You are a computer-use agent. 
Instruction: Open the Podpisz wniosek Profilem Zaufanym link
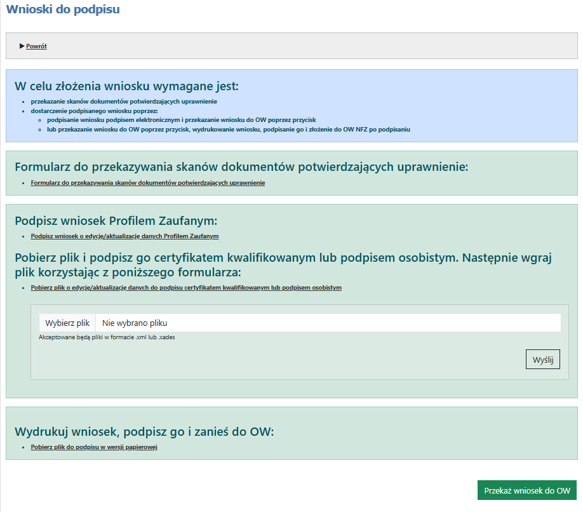(x=124, y=236)
